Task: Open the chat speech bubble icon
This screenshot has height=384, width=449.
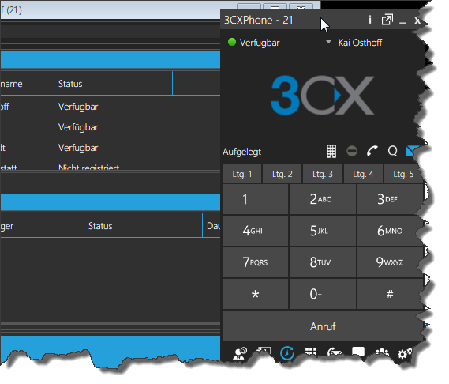Action: pos(358,352)
